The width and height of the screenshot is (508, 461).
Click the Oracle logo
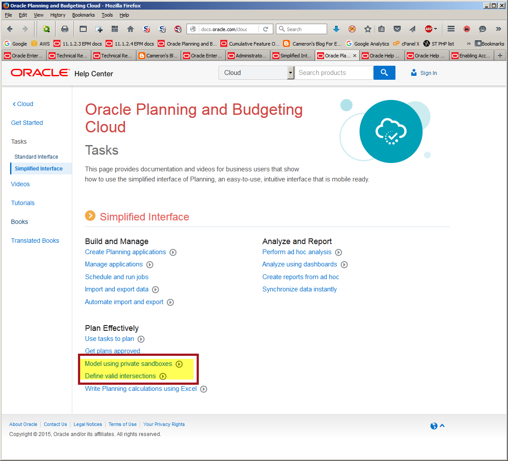pos(40,73)
